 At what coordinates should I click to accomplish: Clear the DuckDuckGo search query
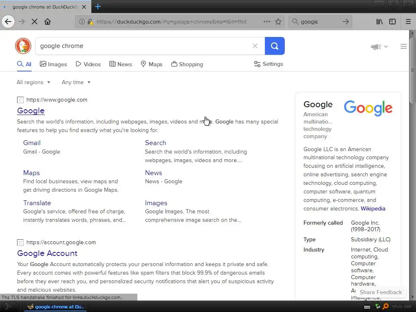coord(255,46)
